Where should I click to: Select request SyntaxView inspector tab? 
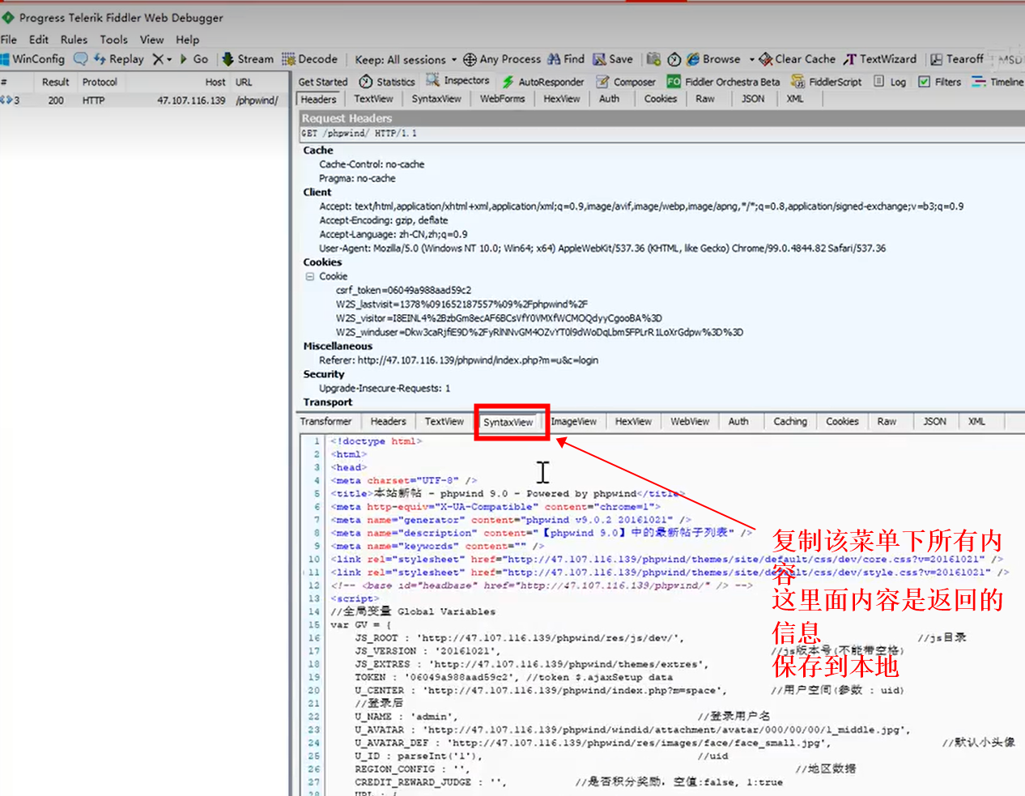(x=436, y=99)
